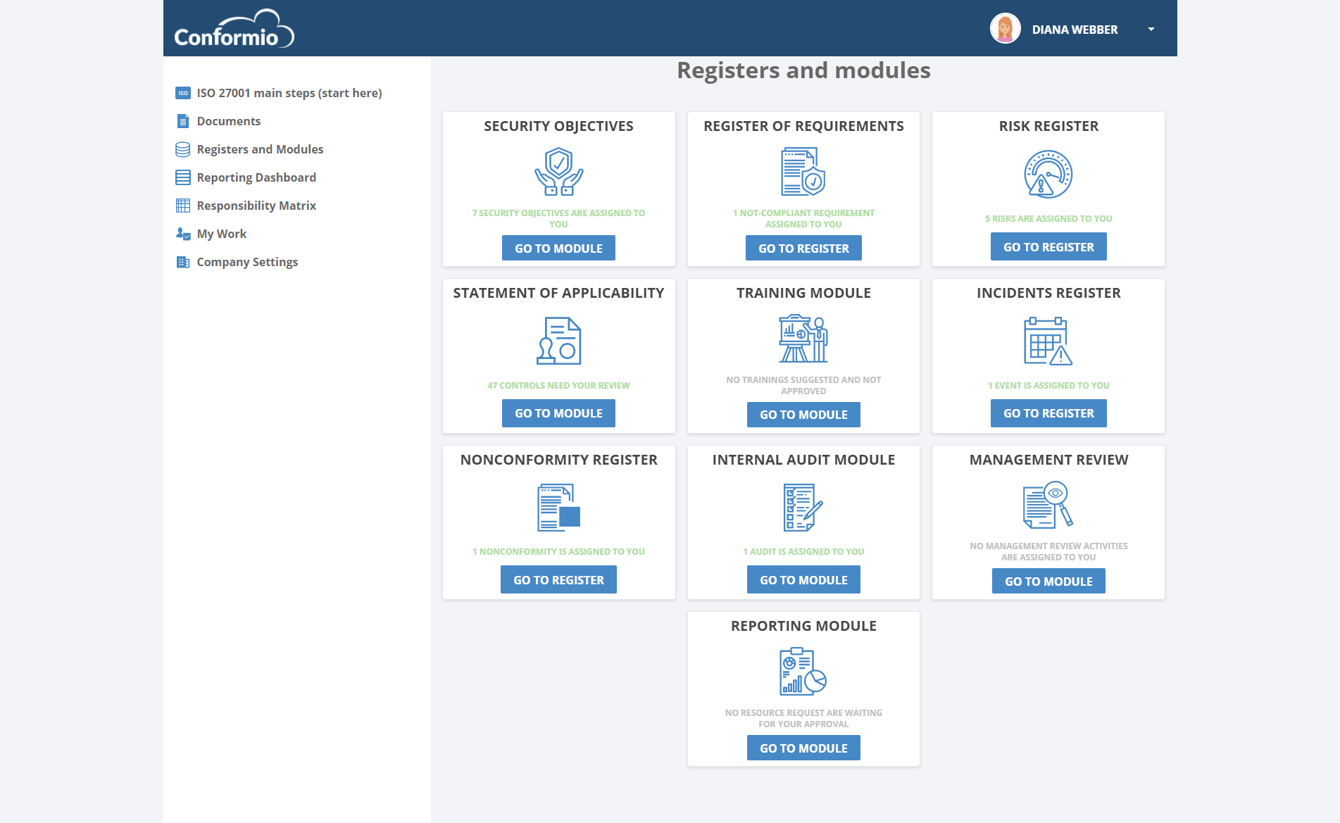Click the Conformio cloud logo
Viewport: 1340px width, 823px height.
tap(234, 28)
